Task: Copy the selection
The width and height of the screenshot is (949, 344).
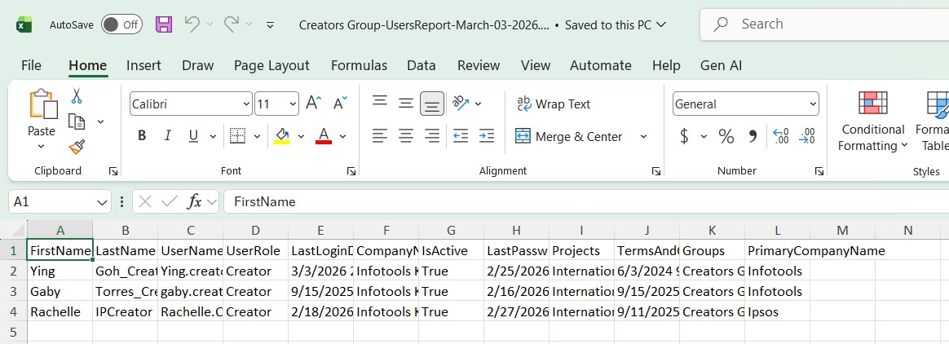Action: tap(77, 121)
